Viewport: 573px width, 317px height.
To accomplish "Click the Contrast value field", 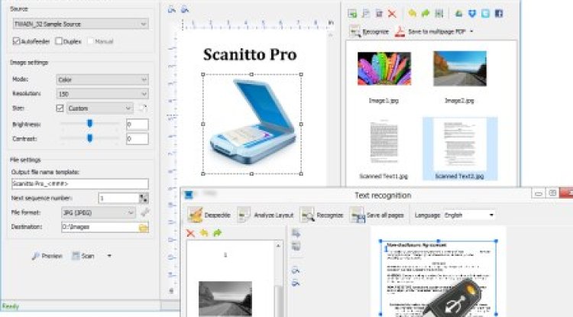I will tap(138, 139).
